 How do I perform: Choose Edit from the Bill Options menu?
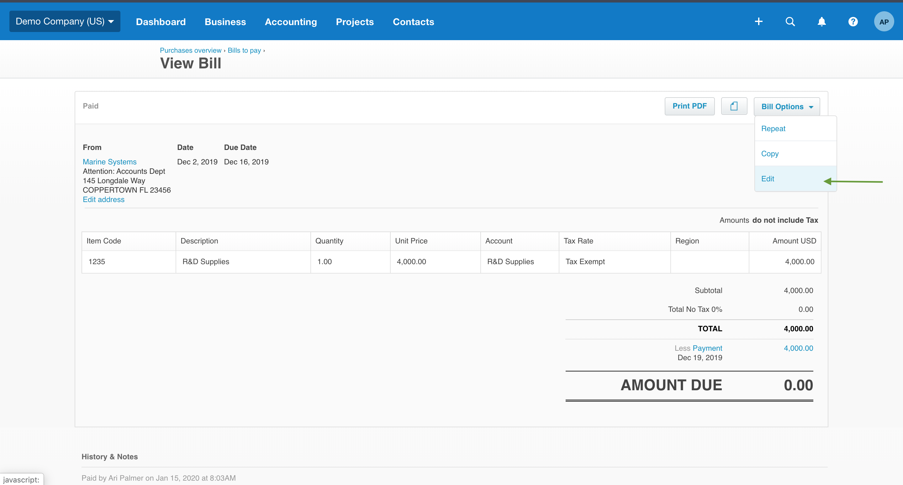[x=768, y=179]
